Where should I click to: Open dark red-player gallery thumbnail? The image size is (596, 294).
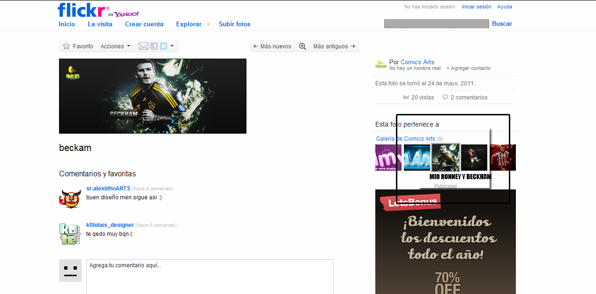pos(474,157)
